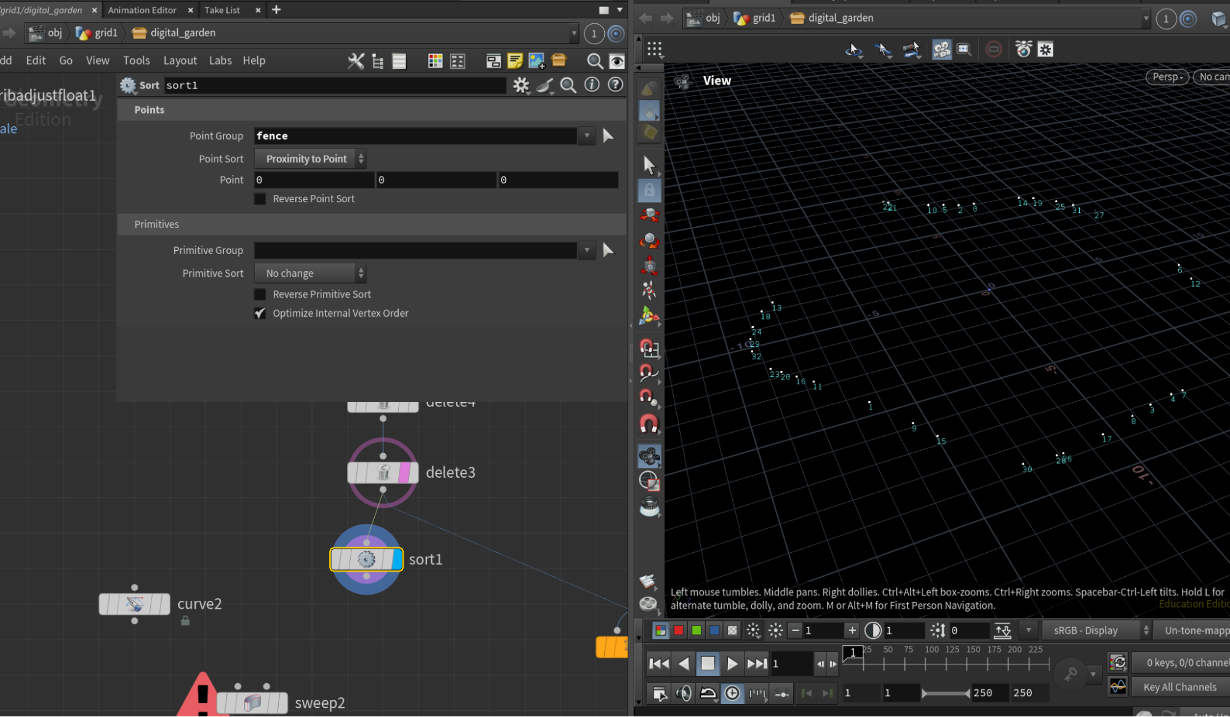Open the parameter gear menu for sort1
The image size is (1230, 717).
(521, 85)
